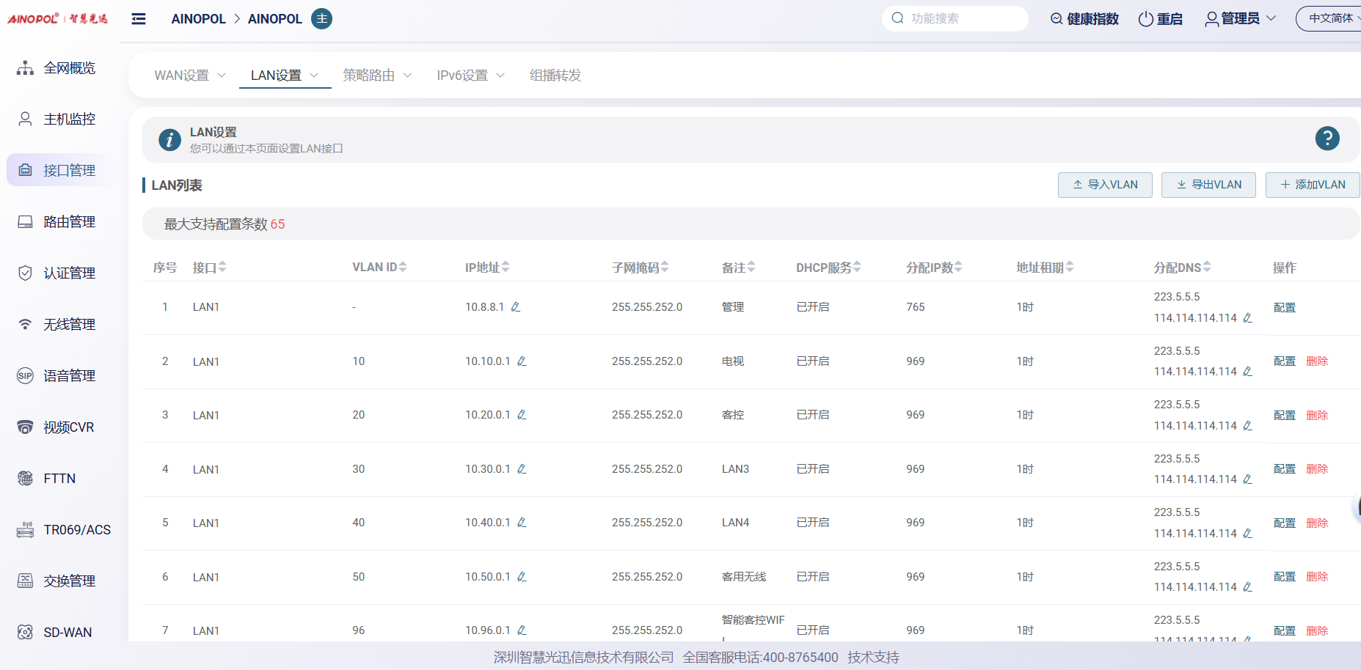Click the restart power icon

(x=1145, y=19)
